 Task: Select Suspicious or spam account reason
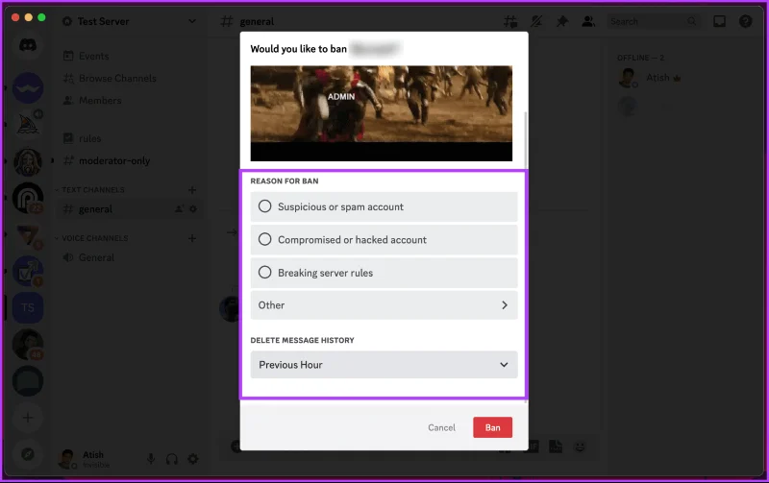[x=384, y=206]
